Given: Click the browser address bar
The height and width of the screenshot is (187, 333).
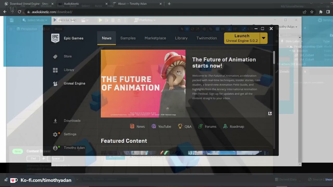Looking at the screenshot, I should [164, 12].
